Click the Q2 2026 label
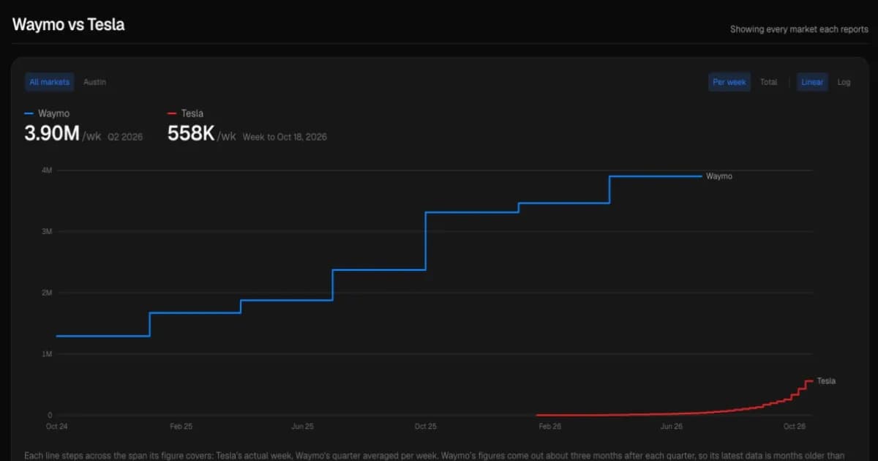The image size is (878, 461). (125, 137)
